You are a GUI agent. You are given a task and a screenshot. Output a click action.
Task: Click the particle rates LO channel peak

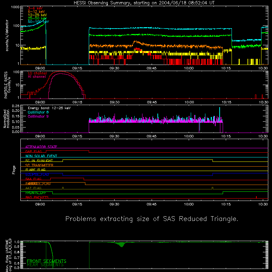click(x=61, y=71)
